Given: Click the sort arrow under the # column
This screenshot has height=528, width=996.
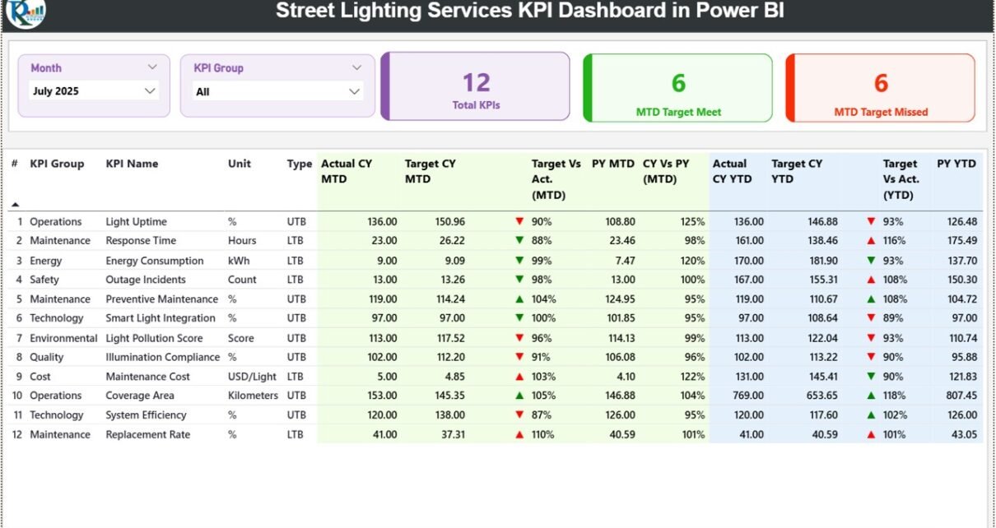Looking at the screenshot, I should [x=15, y=204].
